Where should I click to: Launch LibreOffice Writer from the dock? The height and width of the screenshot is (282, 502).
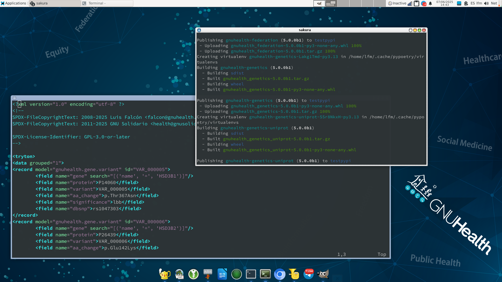[222, 274]
